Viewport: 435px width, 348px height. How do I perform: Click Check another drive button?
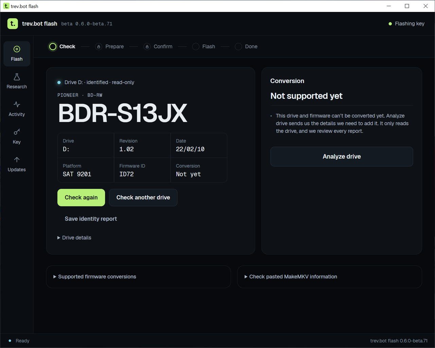pyautogui.click(x=143, y=197)
